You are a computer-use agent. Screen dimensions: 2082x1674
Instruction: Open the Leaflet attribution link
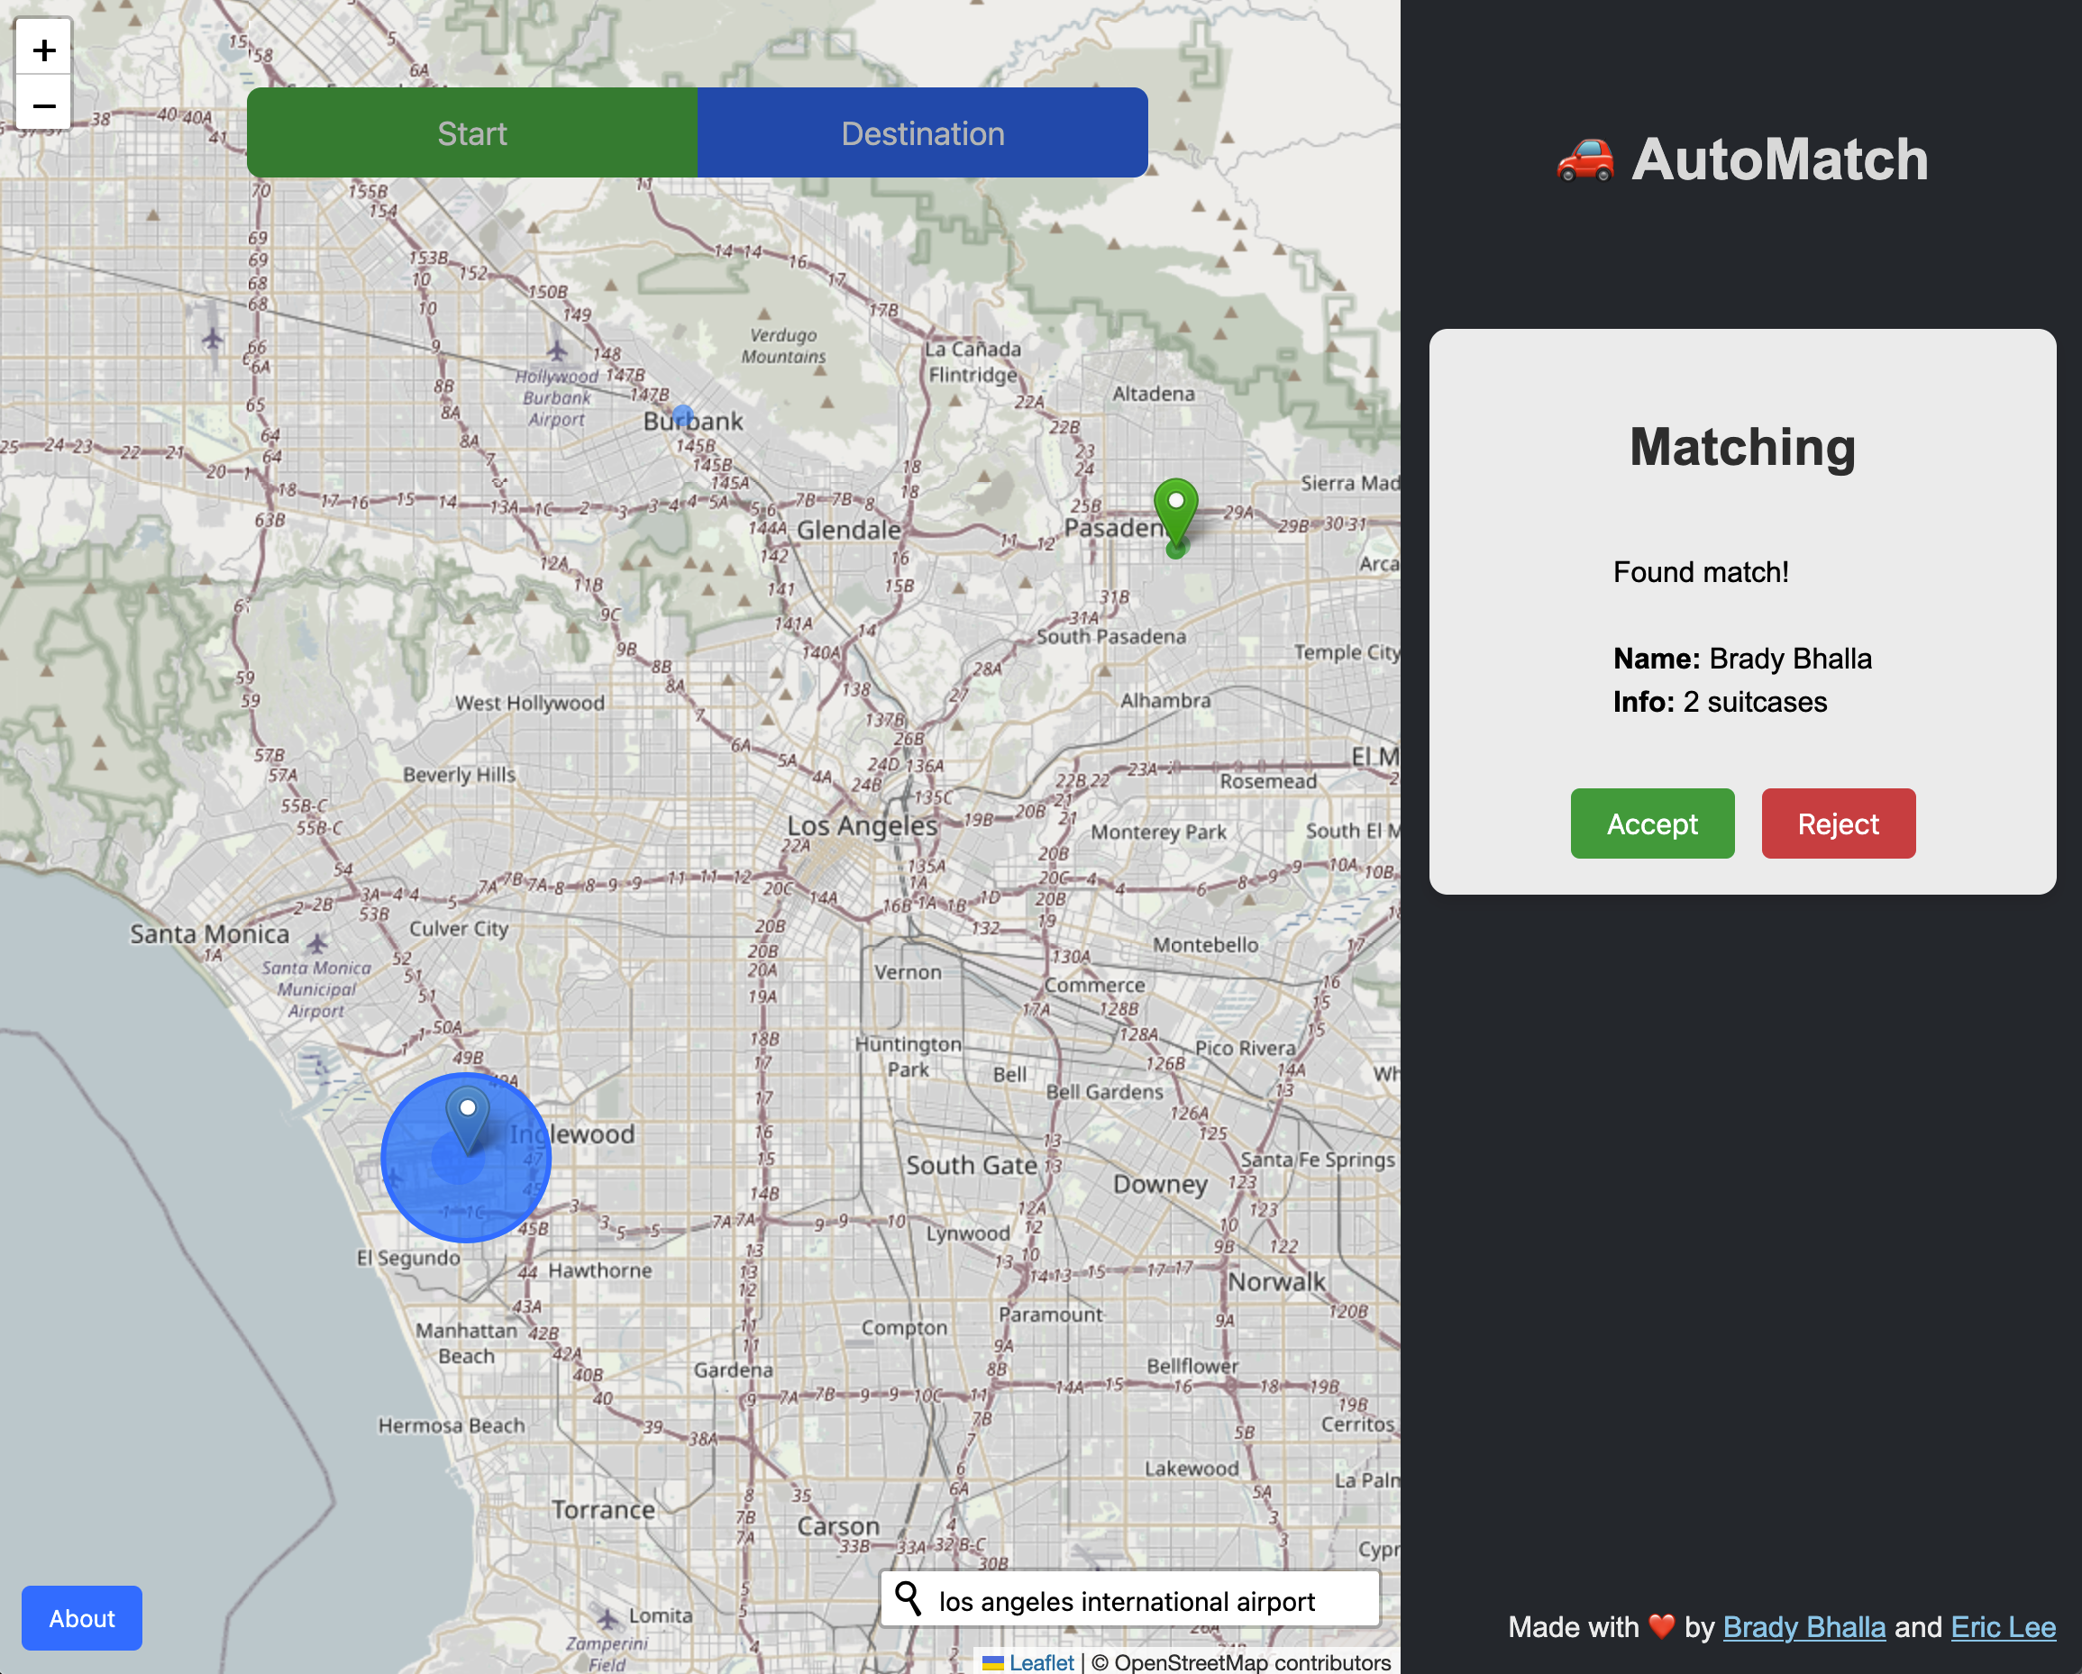pos(1041,1661)
